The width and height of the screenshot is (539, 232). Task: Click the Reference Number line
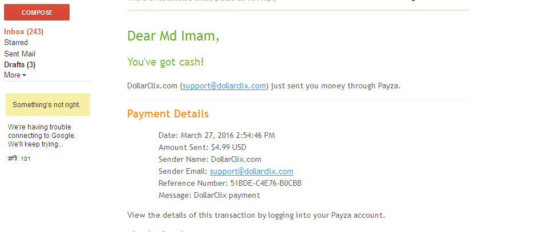click(230, 183)
